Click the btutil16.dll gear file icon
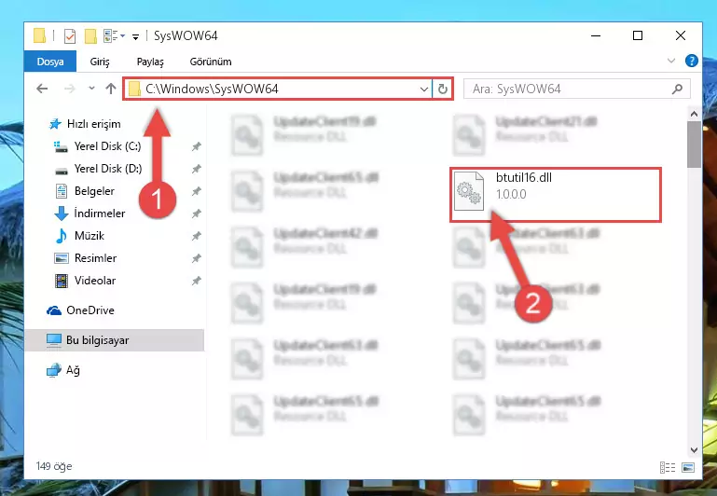This screenshot has height=496, width=717. point(469,191)
